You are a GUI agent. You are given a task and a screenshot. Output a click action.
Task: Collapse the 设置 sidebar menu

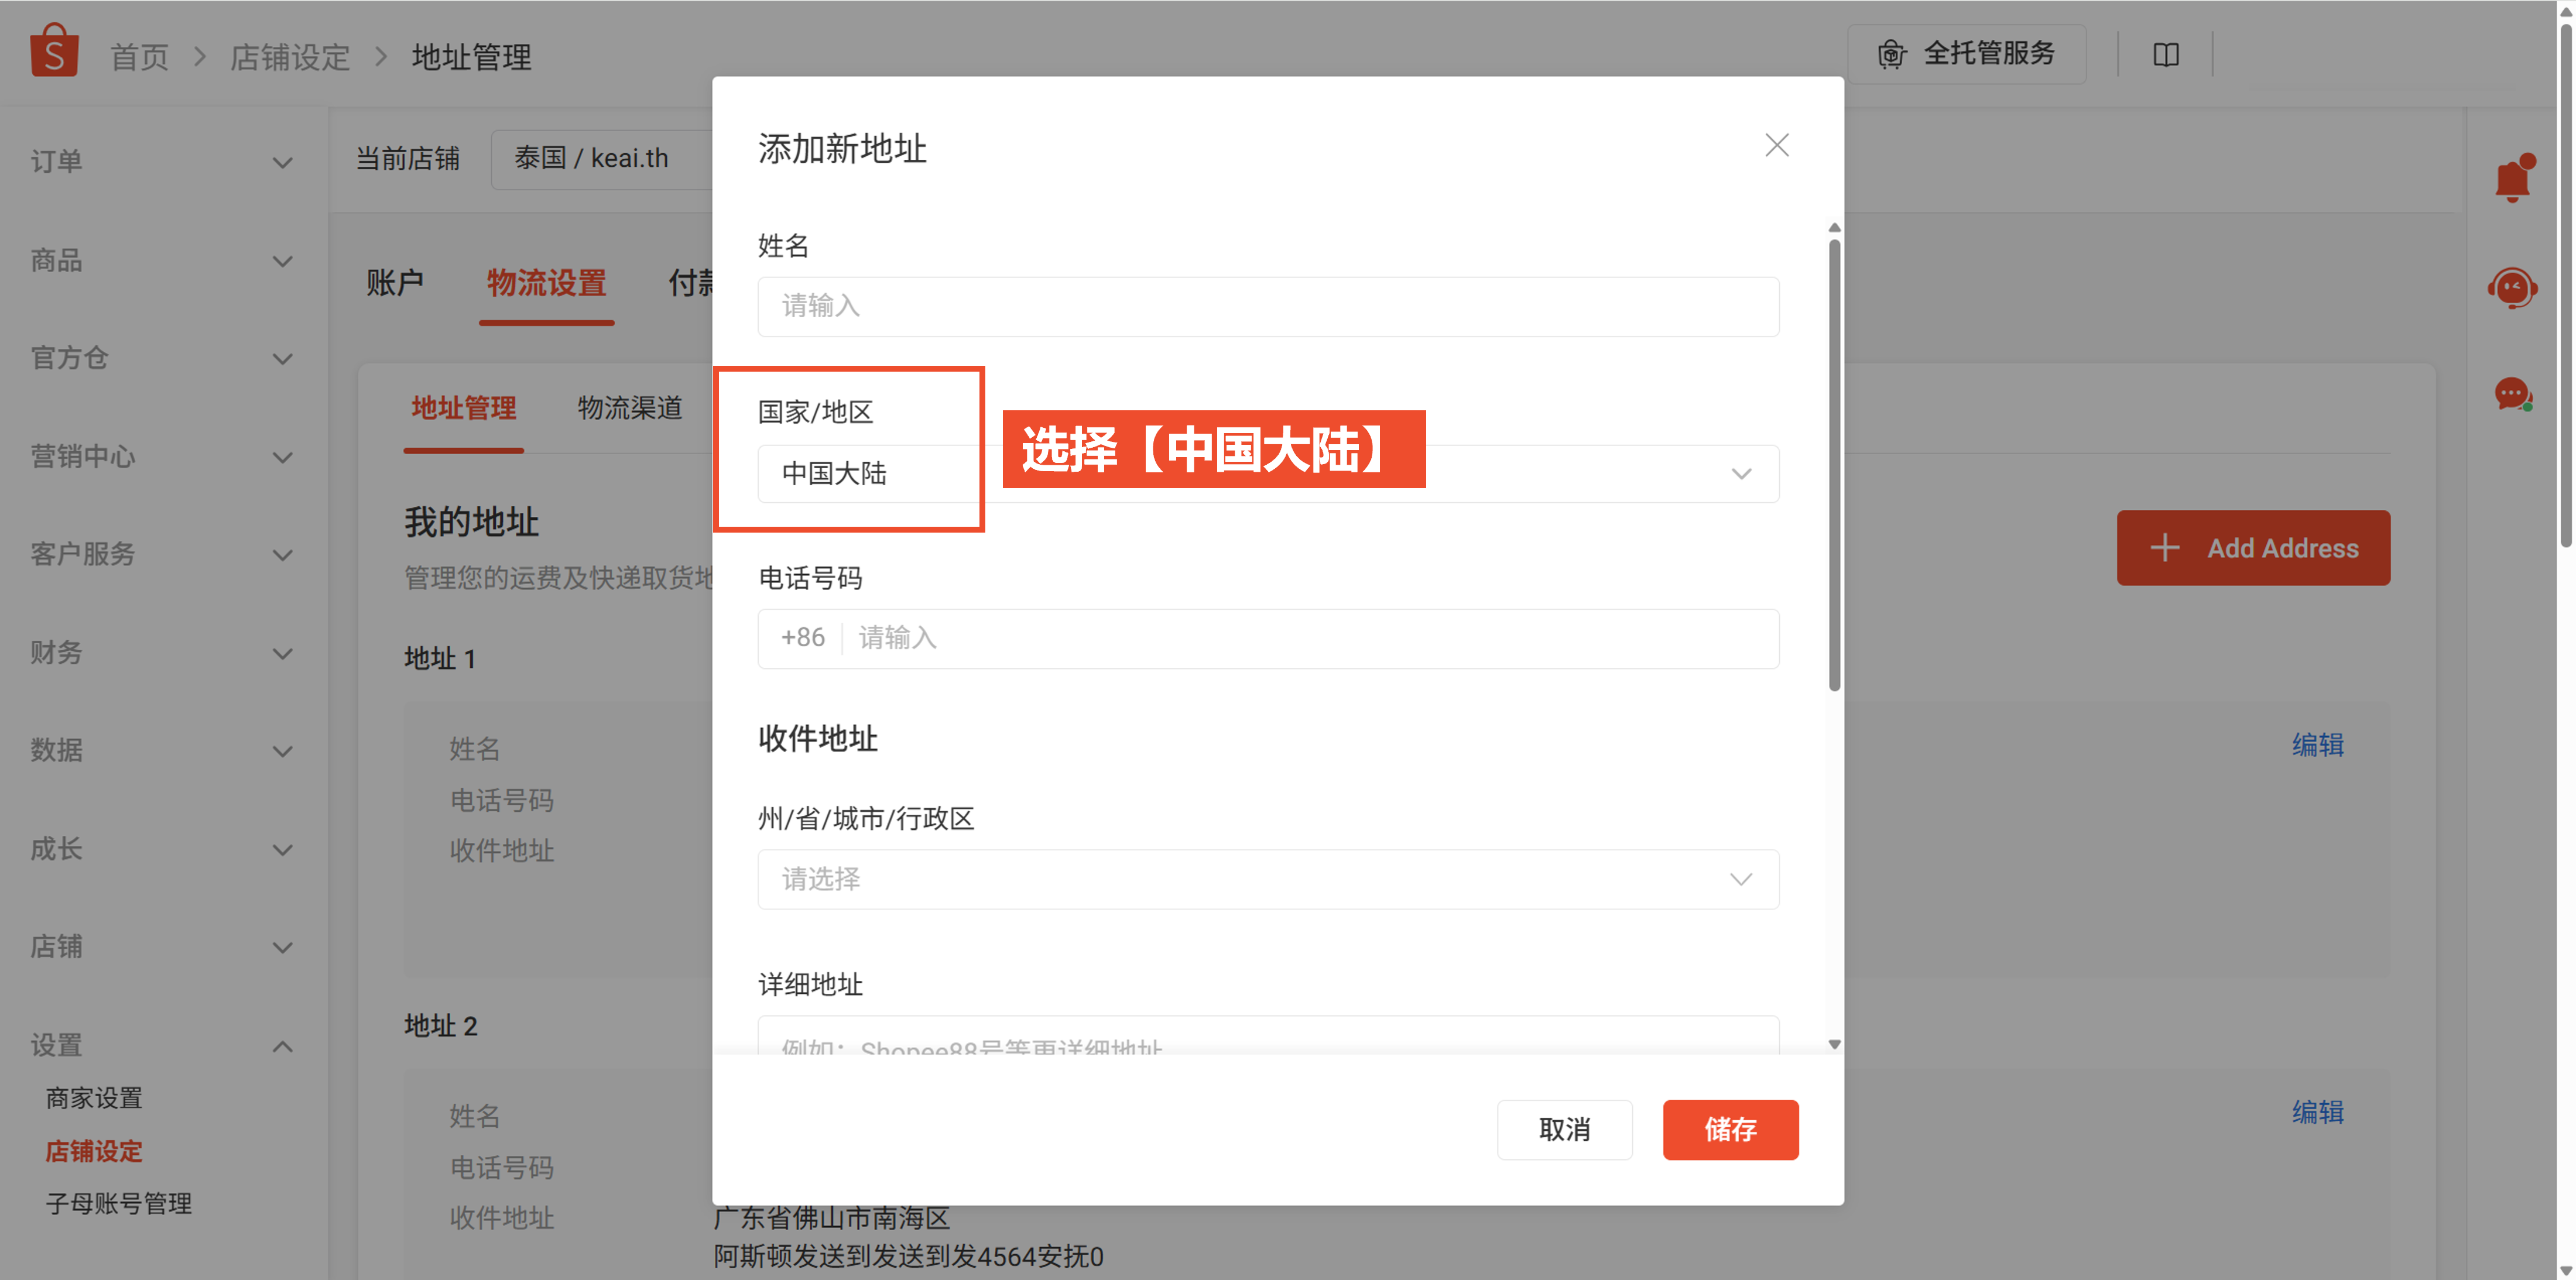(x=163, y=1045)
